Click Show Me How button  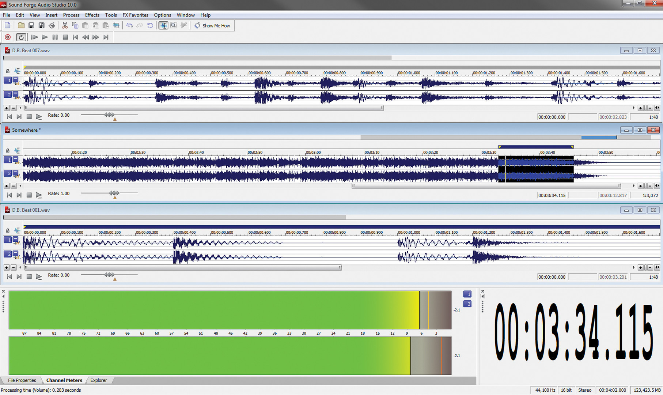coord(212,26)
